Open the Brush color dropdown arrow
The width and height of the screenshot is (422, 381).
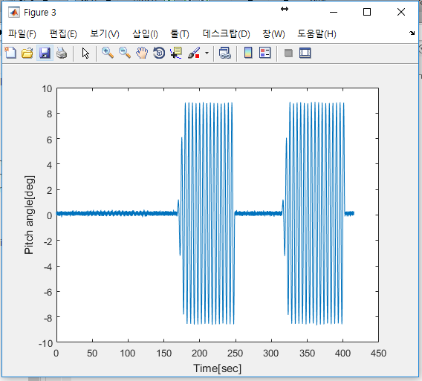pos(207,53)
